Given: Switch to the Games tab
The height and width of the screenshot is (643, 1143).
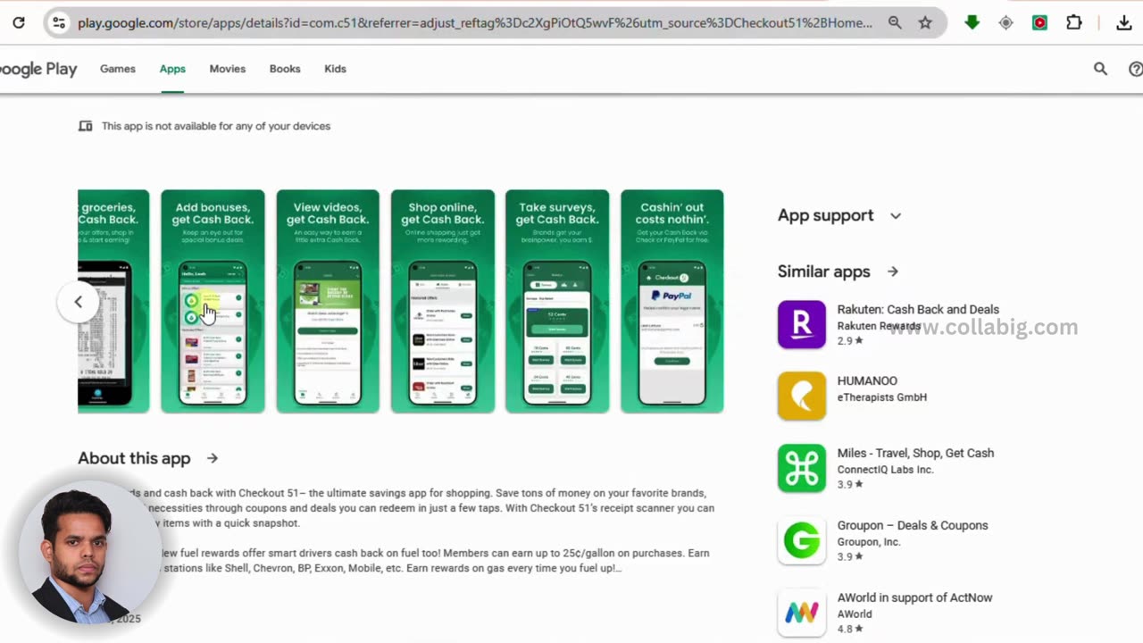Looking at the screenshot, I should point(118,69).
